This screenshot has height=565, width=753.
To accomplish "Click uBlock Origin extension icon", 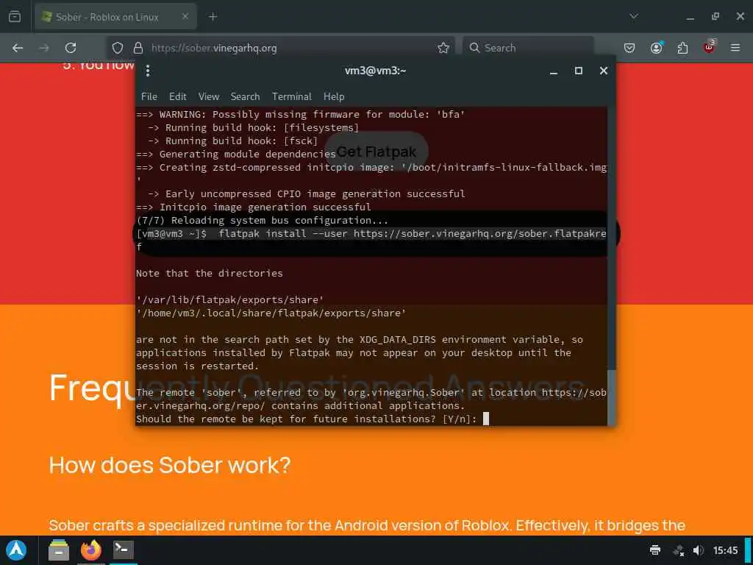I will point(710,46).
